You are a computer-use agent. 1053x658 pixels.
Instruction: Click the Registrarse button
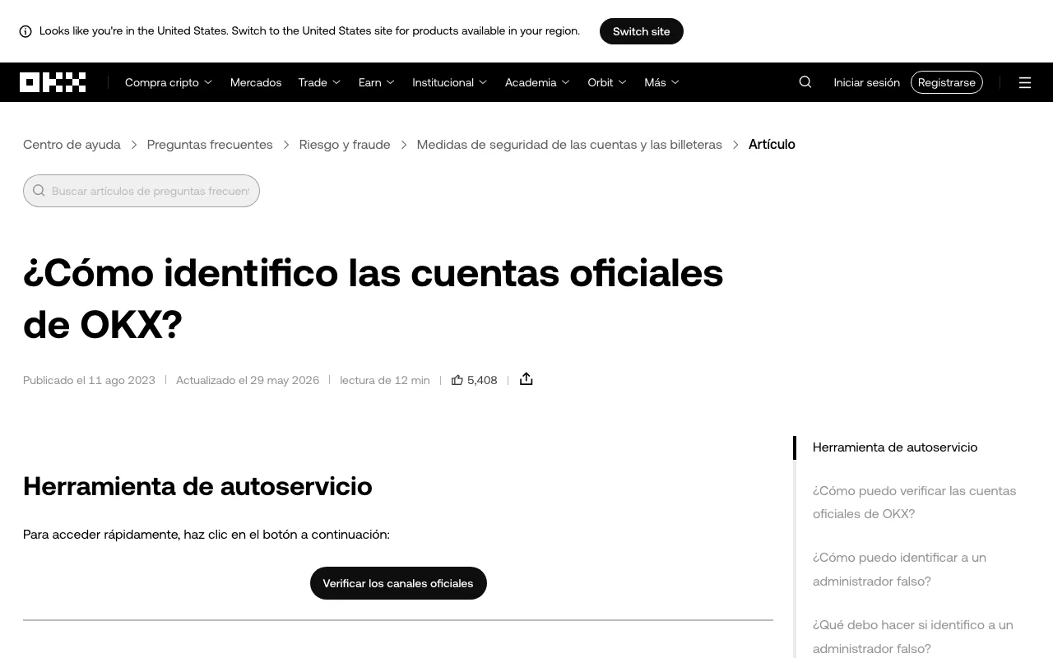pos(947,82)
